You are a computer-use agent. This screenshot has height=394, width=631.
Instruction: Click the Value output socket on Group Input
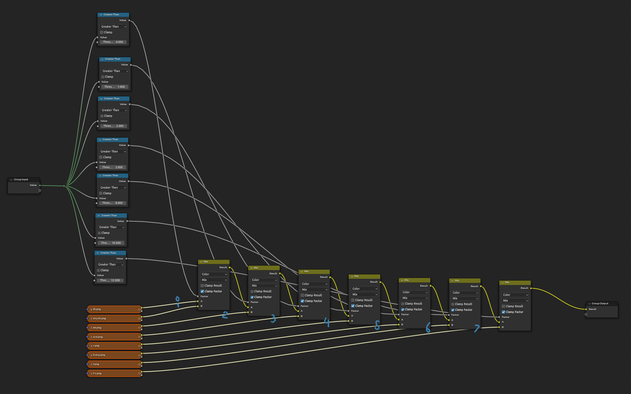(x=40, y=185)
